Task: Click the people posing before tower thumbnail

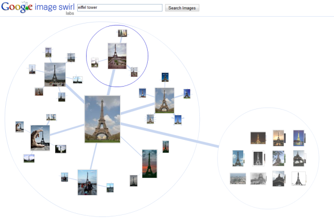Action: pyautogui.click(x=87, y=181)
